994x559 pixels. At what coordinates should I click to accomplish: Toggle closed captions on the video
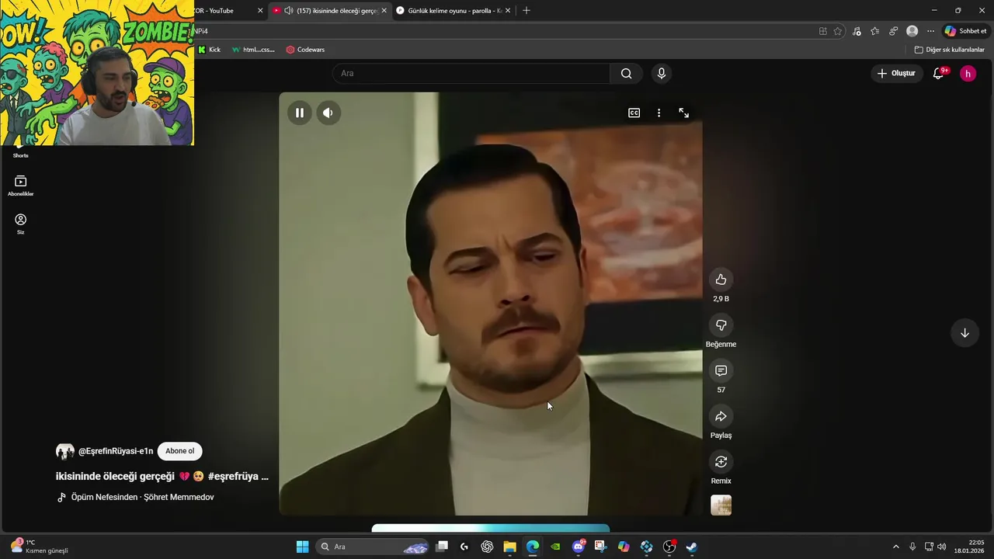coord(634,113)
